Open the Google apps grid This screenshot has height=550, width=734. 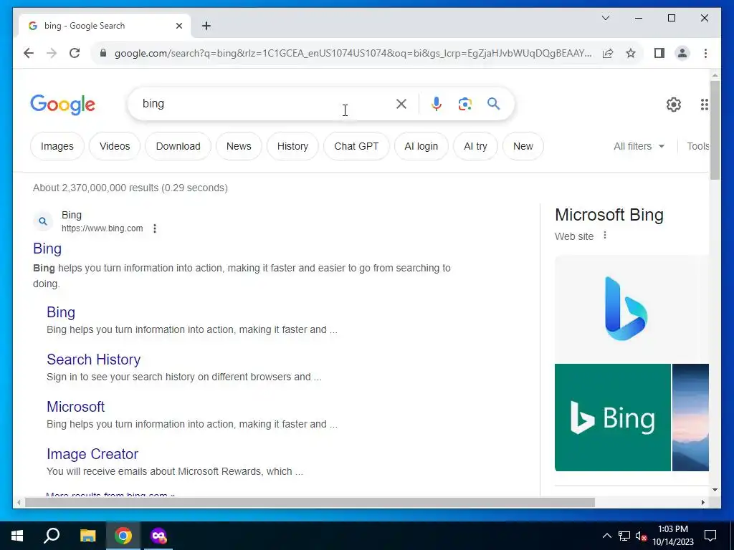[704, 105]
